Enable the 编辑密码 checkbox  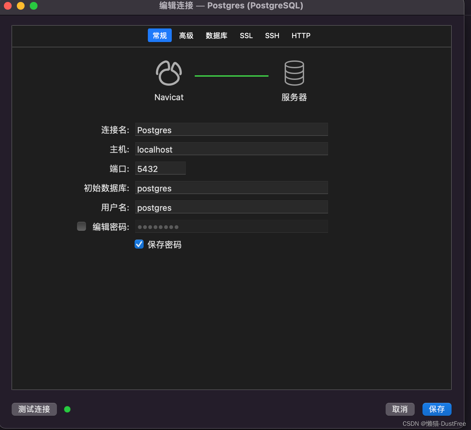82,226
